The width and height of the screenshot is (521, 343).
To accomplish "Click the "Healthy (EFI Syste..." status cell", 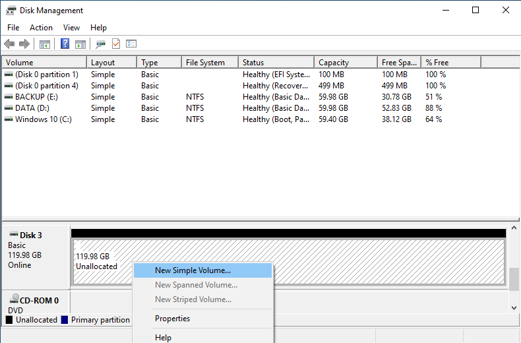I will point(276,75).
